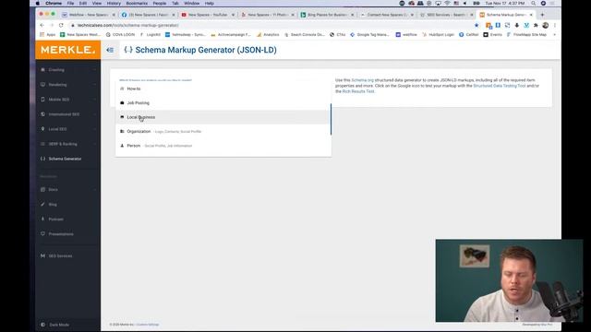591x332 pixels.
Task: Open Chrome menu in macOS menu bar
Action: 54,4
